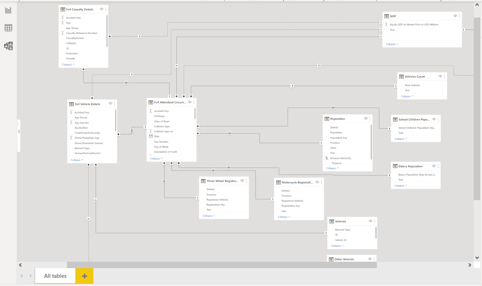482x286 pixels.
Task: Collapse the GDP table card
Action: [x=392, y=44]
